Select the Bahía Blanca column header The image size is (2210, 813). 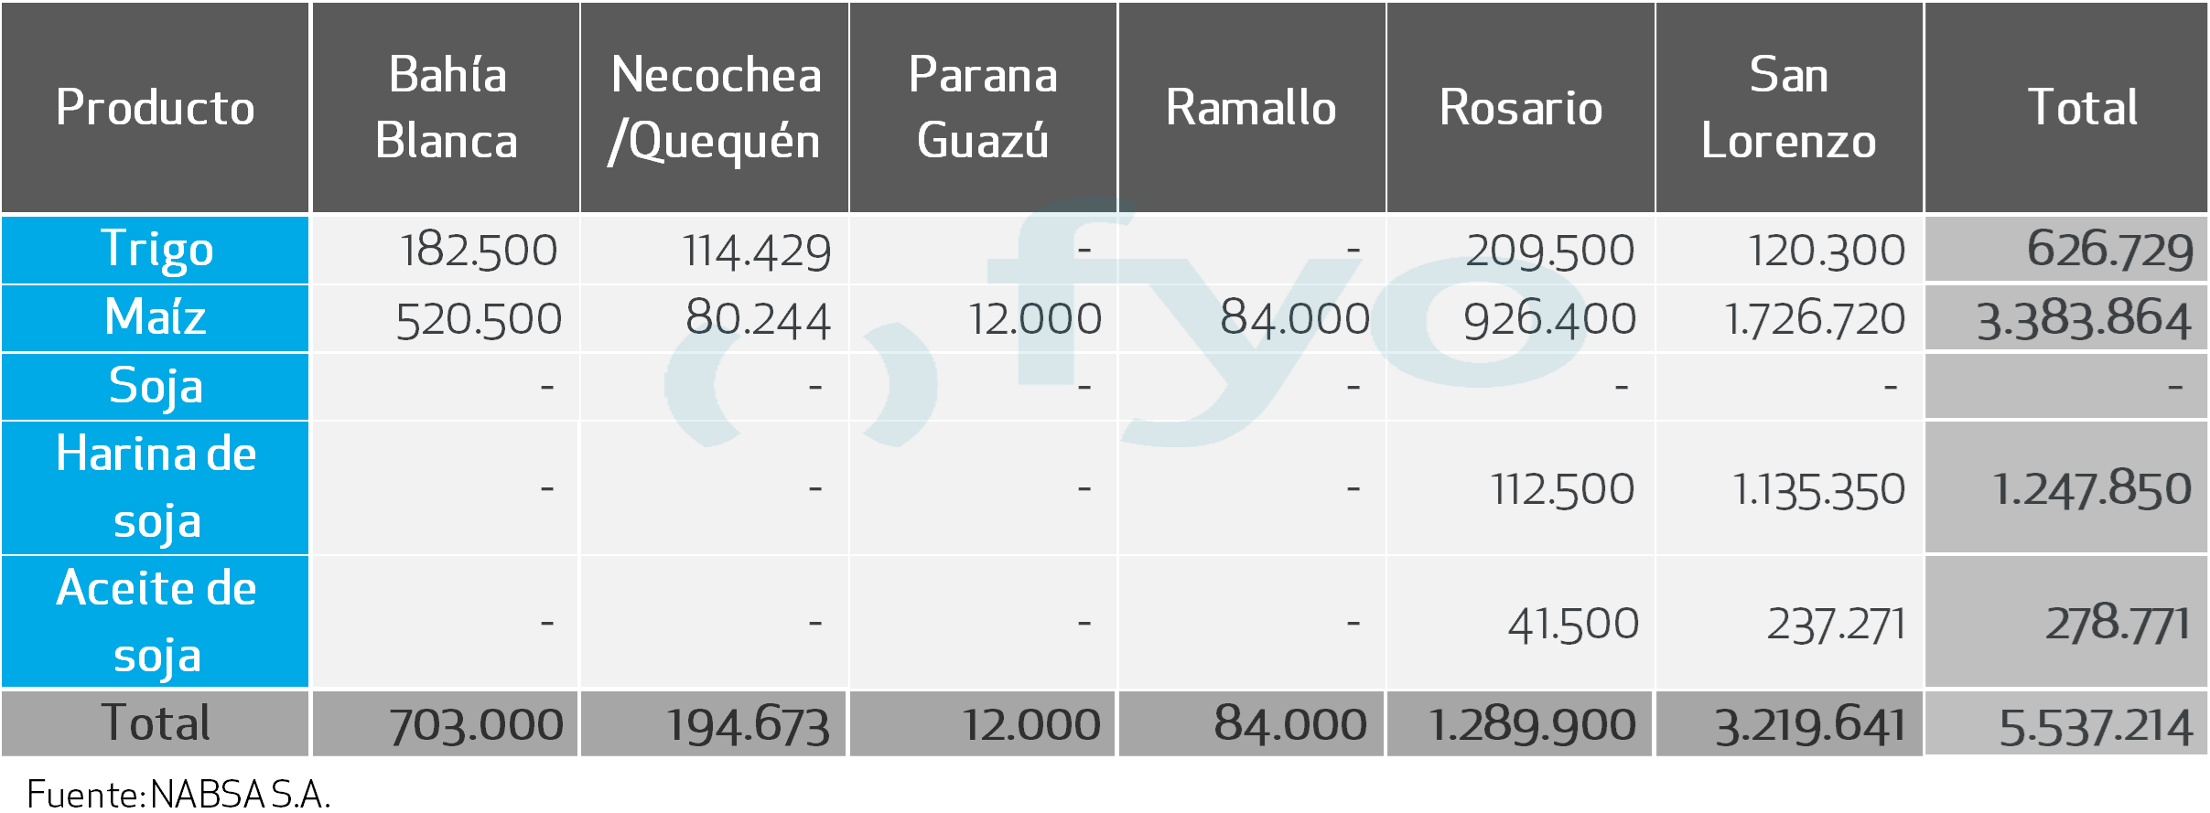click(446, 108)
